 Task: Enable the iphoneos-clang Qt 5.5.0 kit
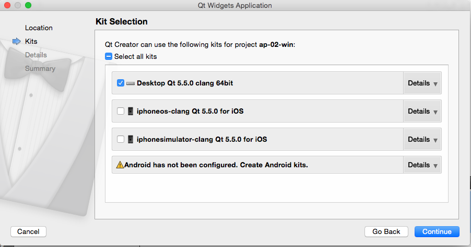pyautogui.click(x=121, y=111)
